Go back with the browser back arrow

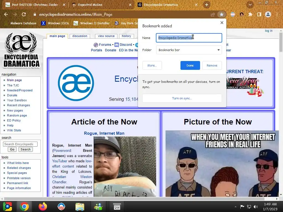click(x=6, y=14)
